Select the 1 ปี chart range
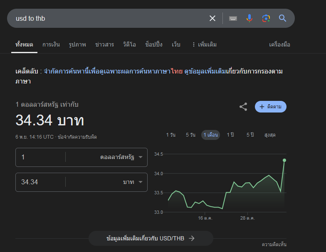Screen dimensions: 326x252 pyautogui.click(x=230, y=135)
